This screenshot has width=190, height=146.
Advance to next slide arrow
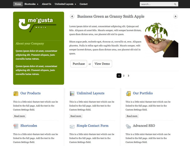point(175,16)
